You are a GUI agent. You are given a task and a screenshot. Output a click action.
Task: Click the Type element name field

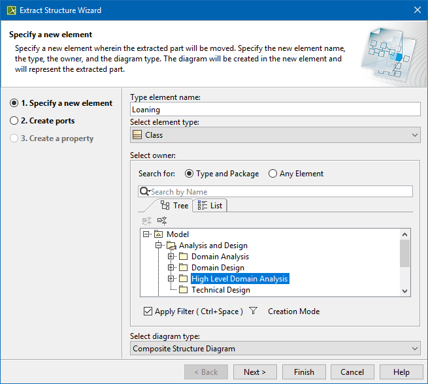(x=275, y=110)
